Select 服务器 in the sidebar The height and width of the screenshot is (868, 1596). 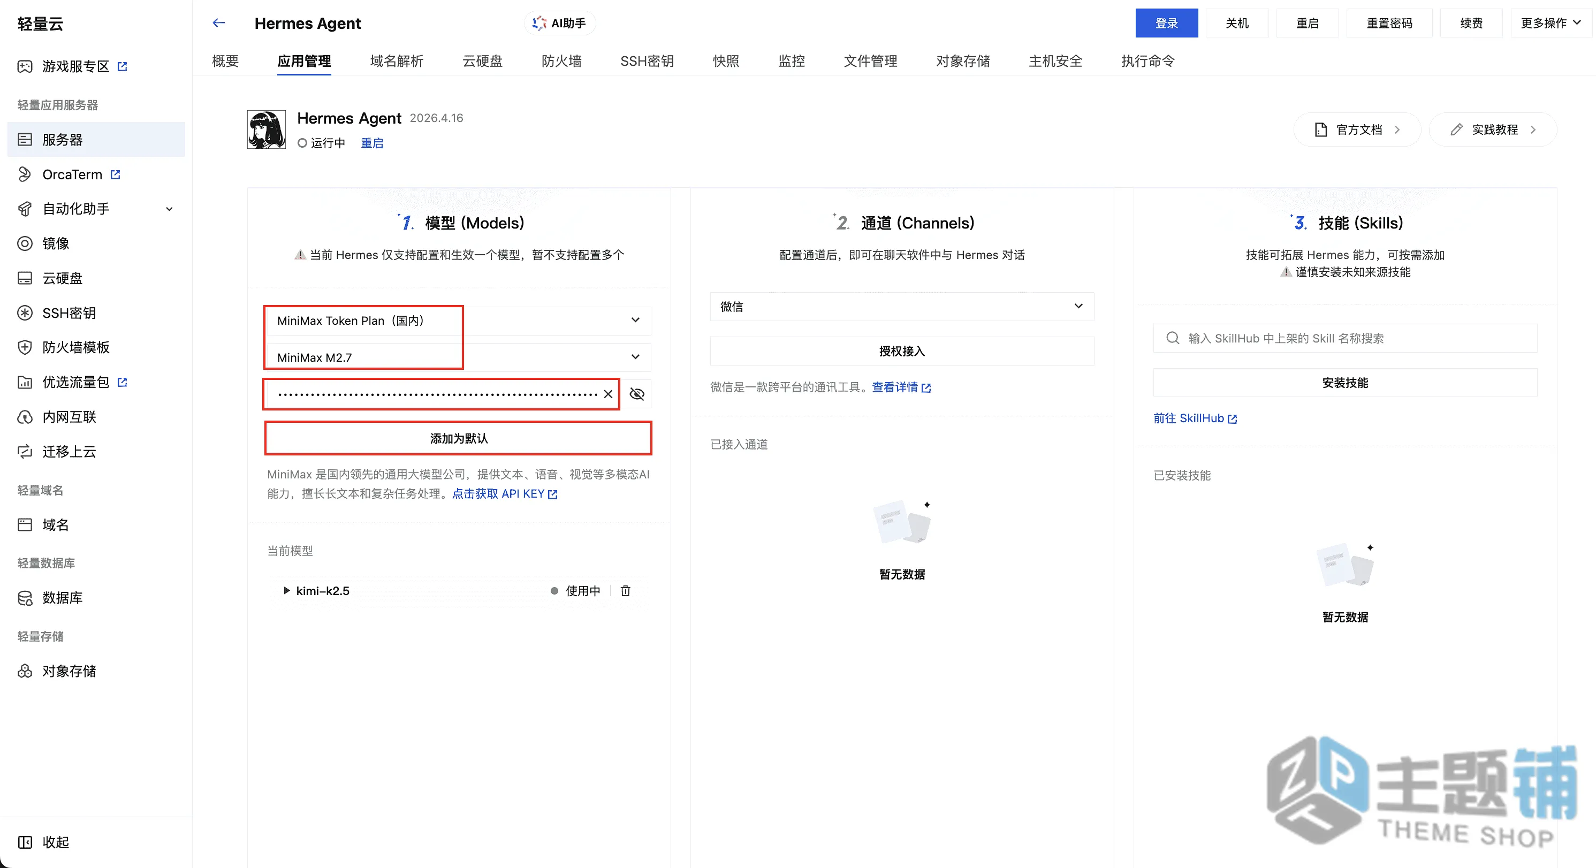tap(96, 139)
